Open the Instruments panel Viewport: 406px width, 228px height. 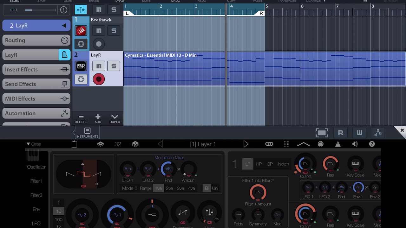pos(87,133)
